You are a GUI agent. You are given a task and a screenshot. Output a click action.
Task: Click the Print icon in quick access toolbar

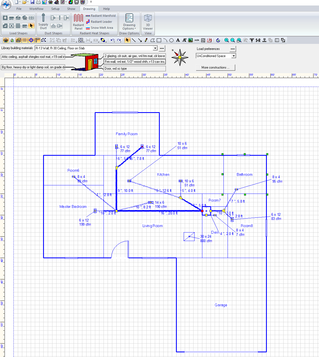(38, 2)
